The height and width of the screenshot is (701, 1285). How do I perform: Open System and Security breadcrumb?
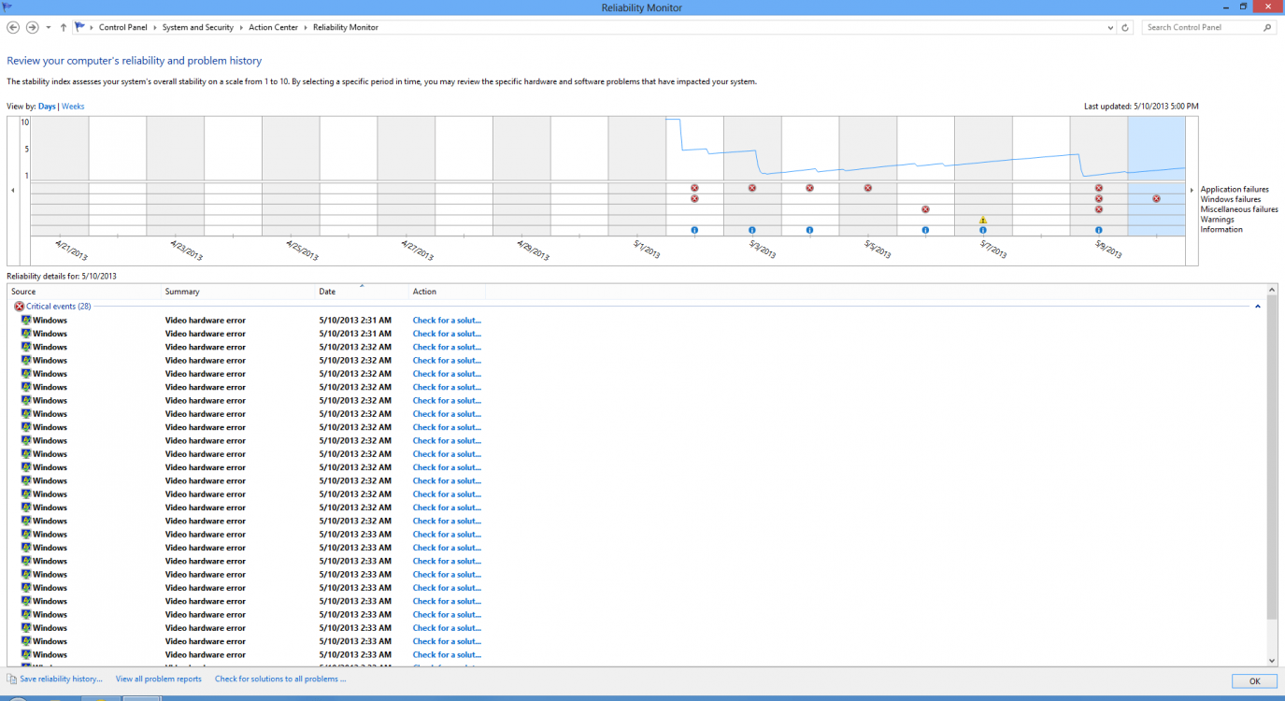coord(197,27)
